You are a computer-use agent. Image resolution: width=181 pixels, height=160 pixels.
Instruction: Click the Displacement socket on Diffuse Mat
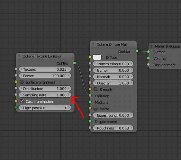90,121
